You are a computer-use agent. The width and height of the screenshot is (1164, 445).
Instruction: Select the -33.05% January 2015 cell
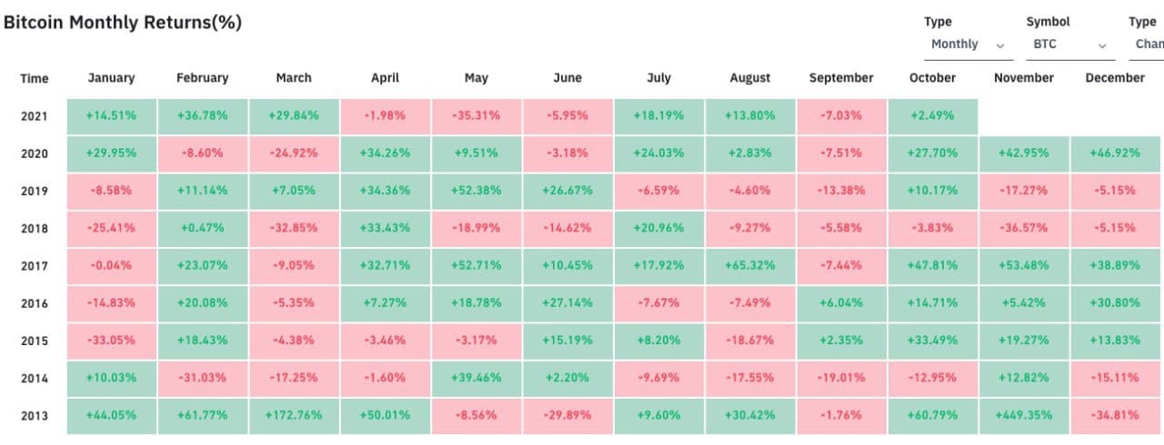[111, 341]
